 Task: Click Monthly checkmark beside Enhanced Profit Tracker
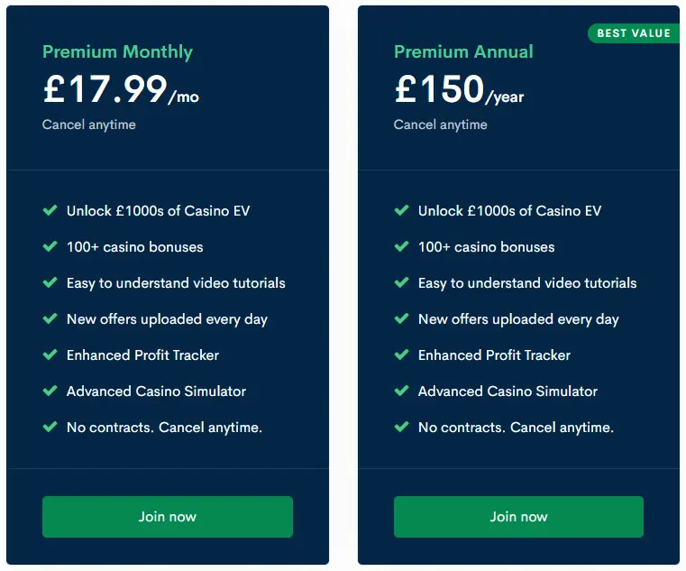click(50, 355)
